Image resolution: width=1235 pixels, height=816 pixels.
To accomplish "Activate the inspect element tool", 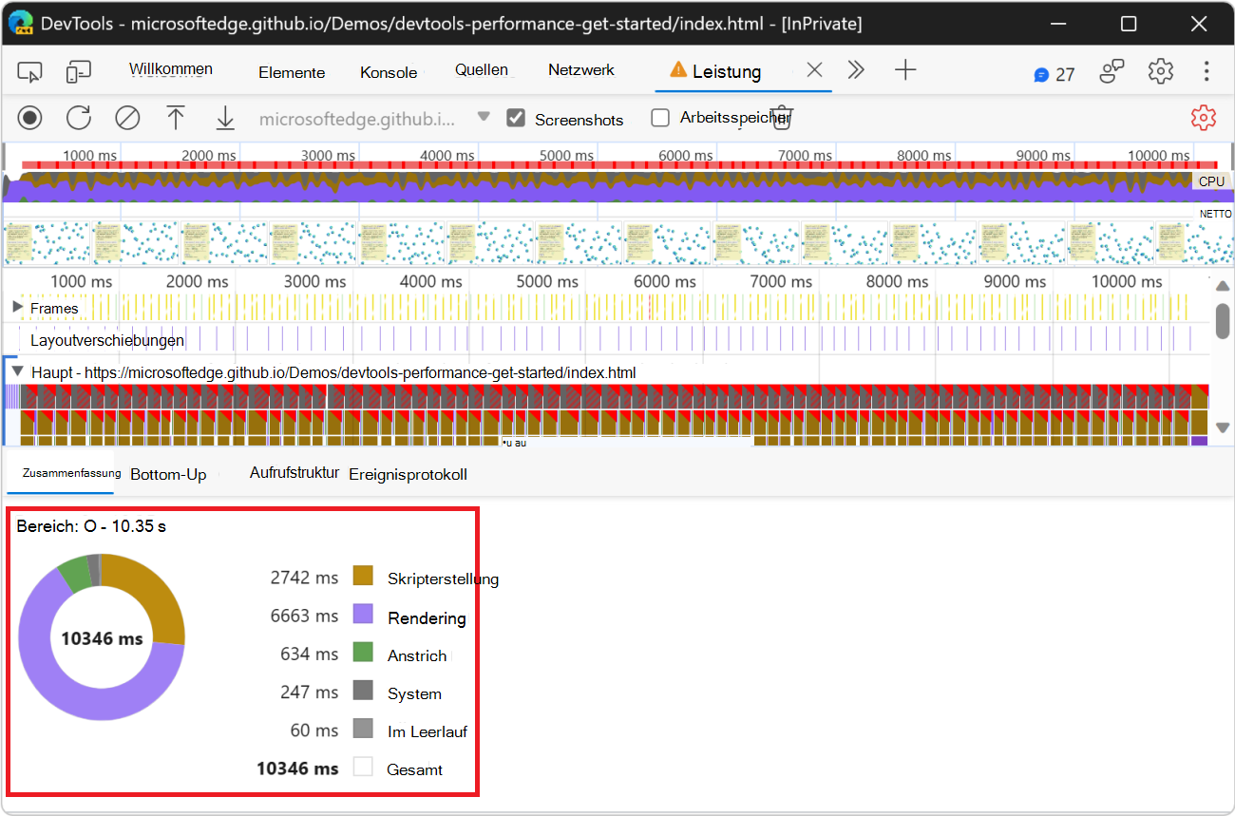I will point(30,72).
